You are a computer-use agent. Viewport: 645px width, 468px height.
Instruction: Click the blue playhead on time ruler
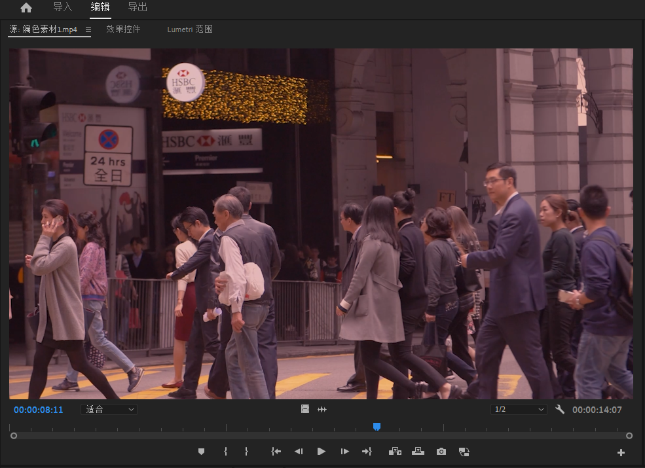[x=377, y=427]
